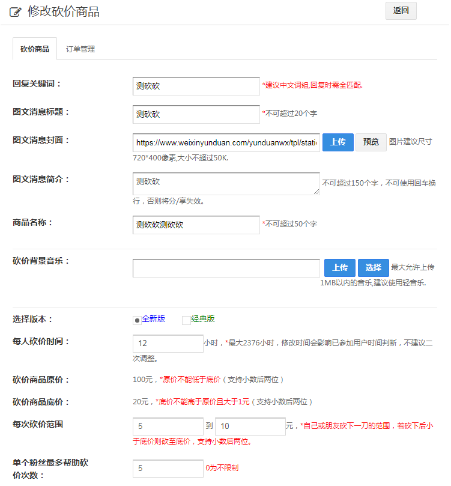Click the cover image URL field
451x486 pixels.
coord(226,142)
